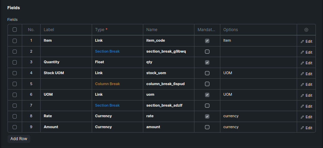The width and height of the screenshot is (323, 148).
Task: Click the item_code name cell
Action: [x=168, y=40]
